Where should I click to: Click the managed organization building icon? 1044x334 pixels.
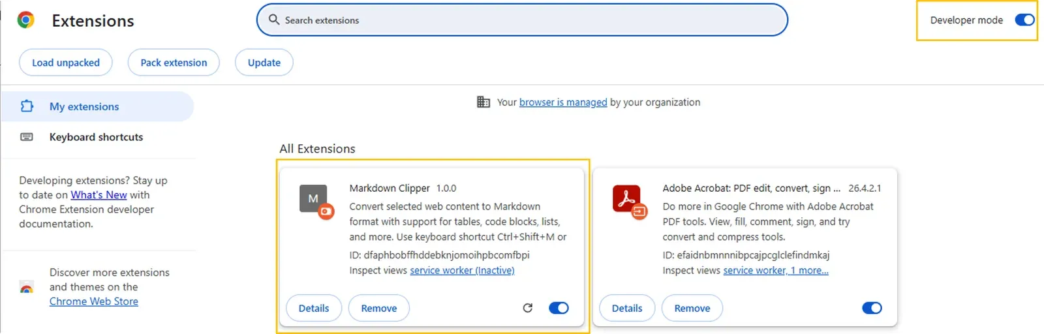coord(484,102)
